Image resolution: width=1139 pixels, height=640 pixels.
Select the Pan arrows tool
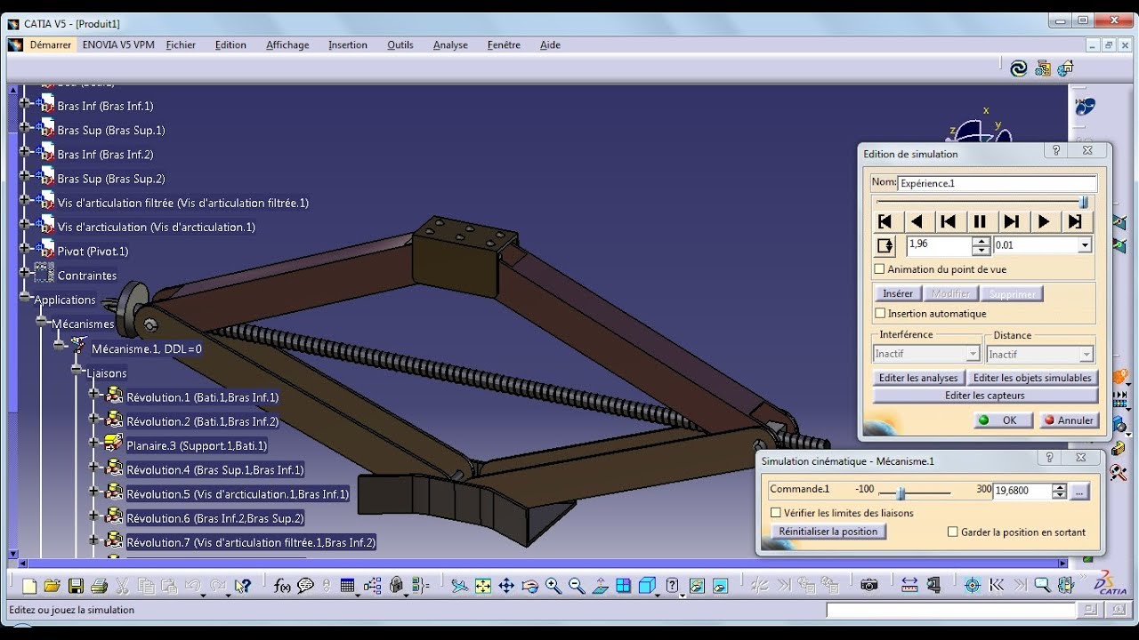pos(506,586)
